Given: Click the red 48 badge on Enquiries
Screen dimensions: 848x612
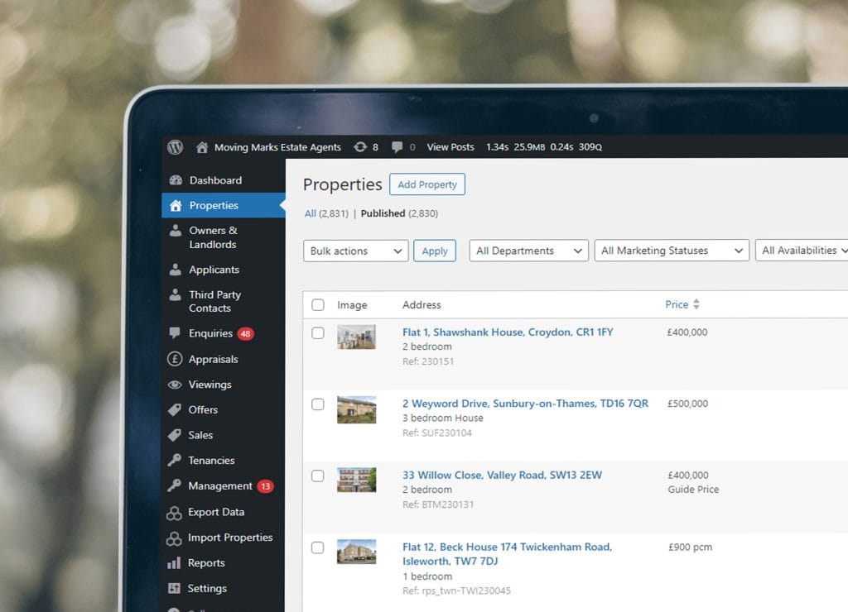Looking at the screenshot, I should [x=245, y=334].
